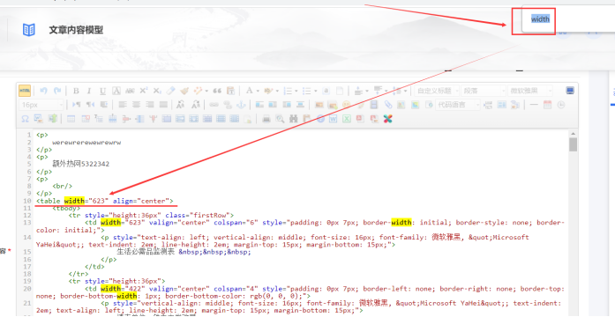615x317 pixels.
Task: Toggle bold formatting in the editor toolbar
Action: point(76,92)
